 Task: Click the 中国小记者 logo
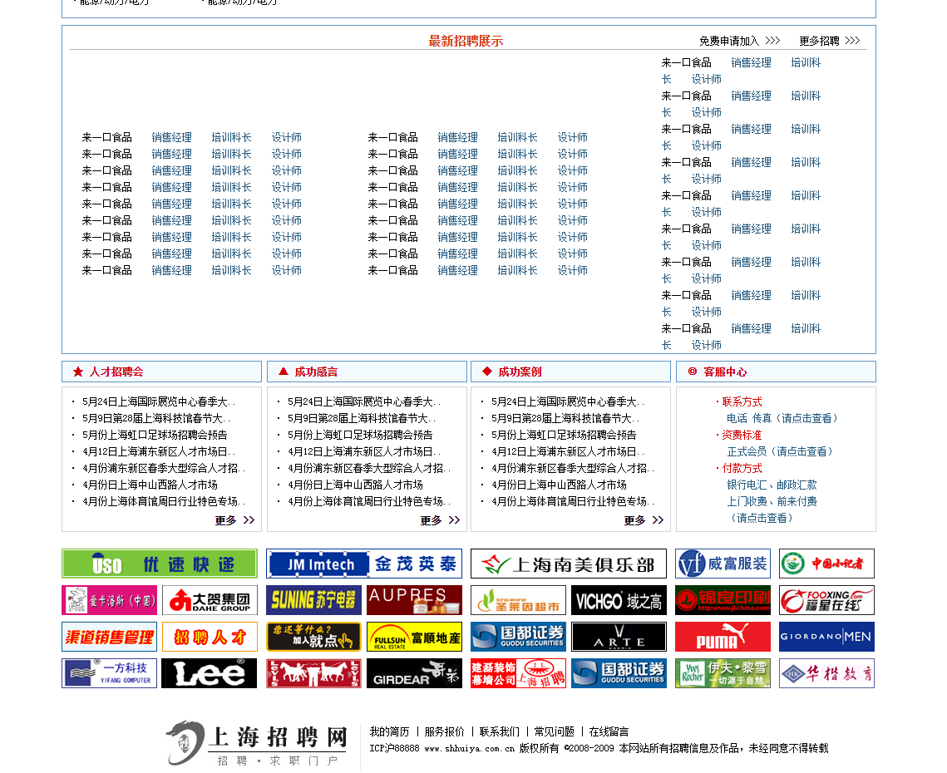tap(826, 564)
